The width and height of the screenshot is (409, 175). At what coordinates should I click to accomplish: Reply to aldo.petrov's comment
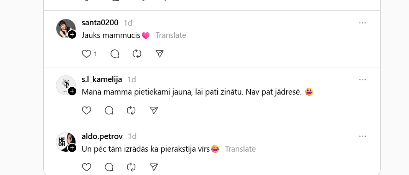(x=109, y=167)
